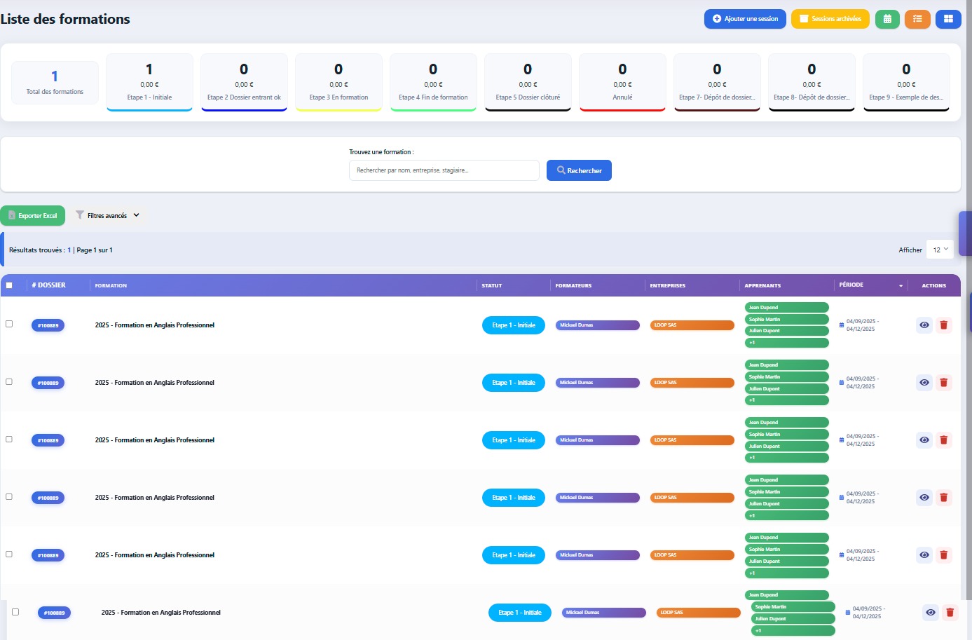Switch to the blue grid view icon
The height and width of the screenshot is (640, 972).
(x=948, y=19)
